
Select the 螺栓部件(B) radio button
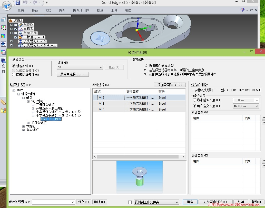14,66
